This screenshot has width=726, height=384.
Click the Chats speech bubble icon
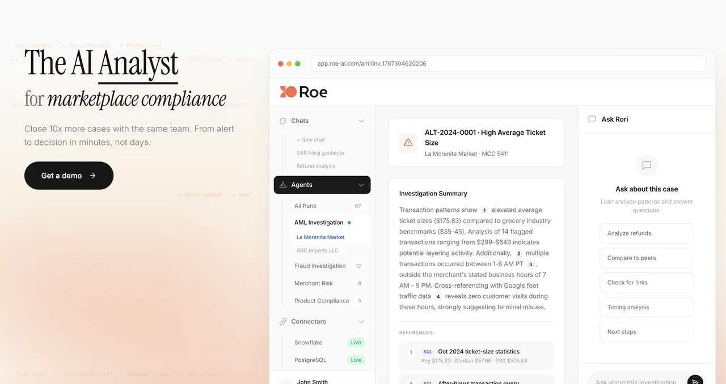(x=283, y=121)
